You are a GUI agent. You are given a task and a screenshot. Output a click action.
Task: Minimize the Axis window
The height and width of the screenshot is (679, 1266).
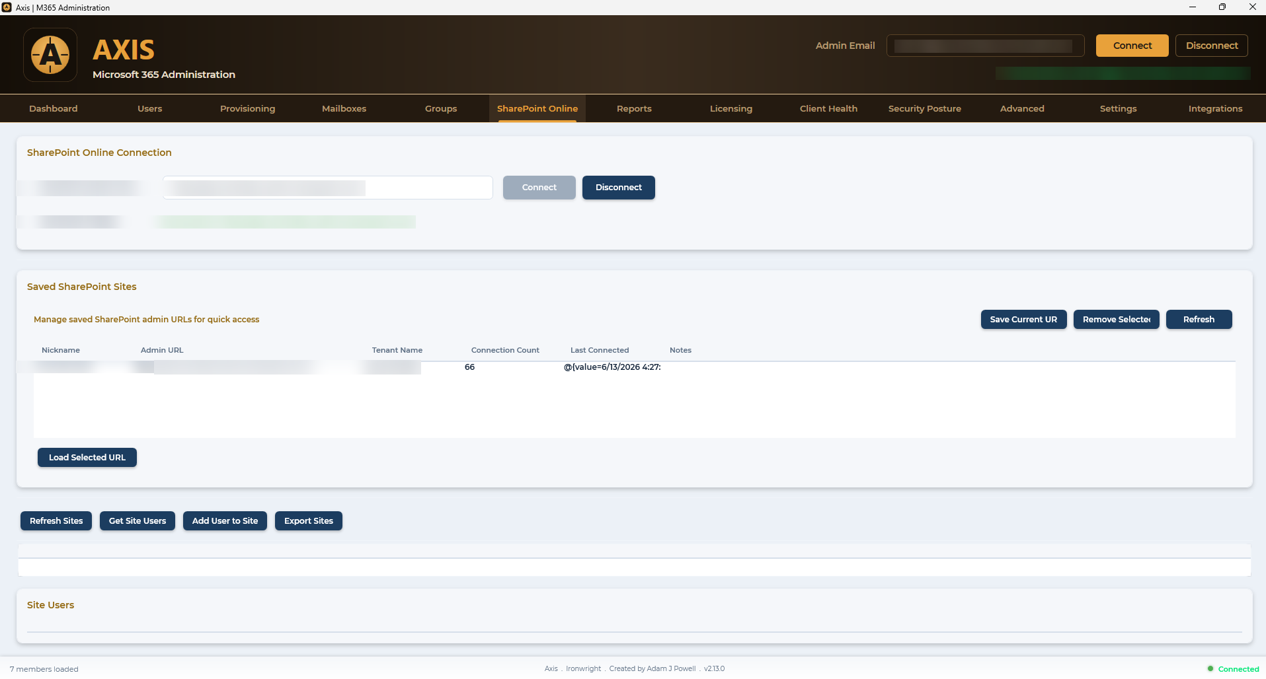(x=1193, y=7)
